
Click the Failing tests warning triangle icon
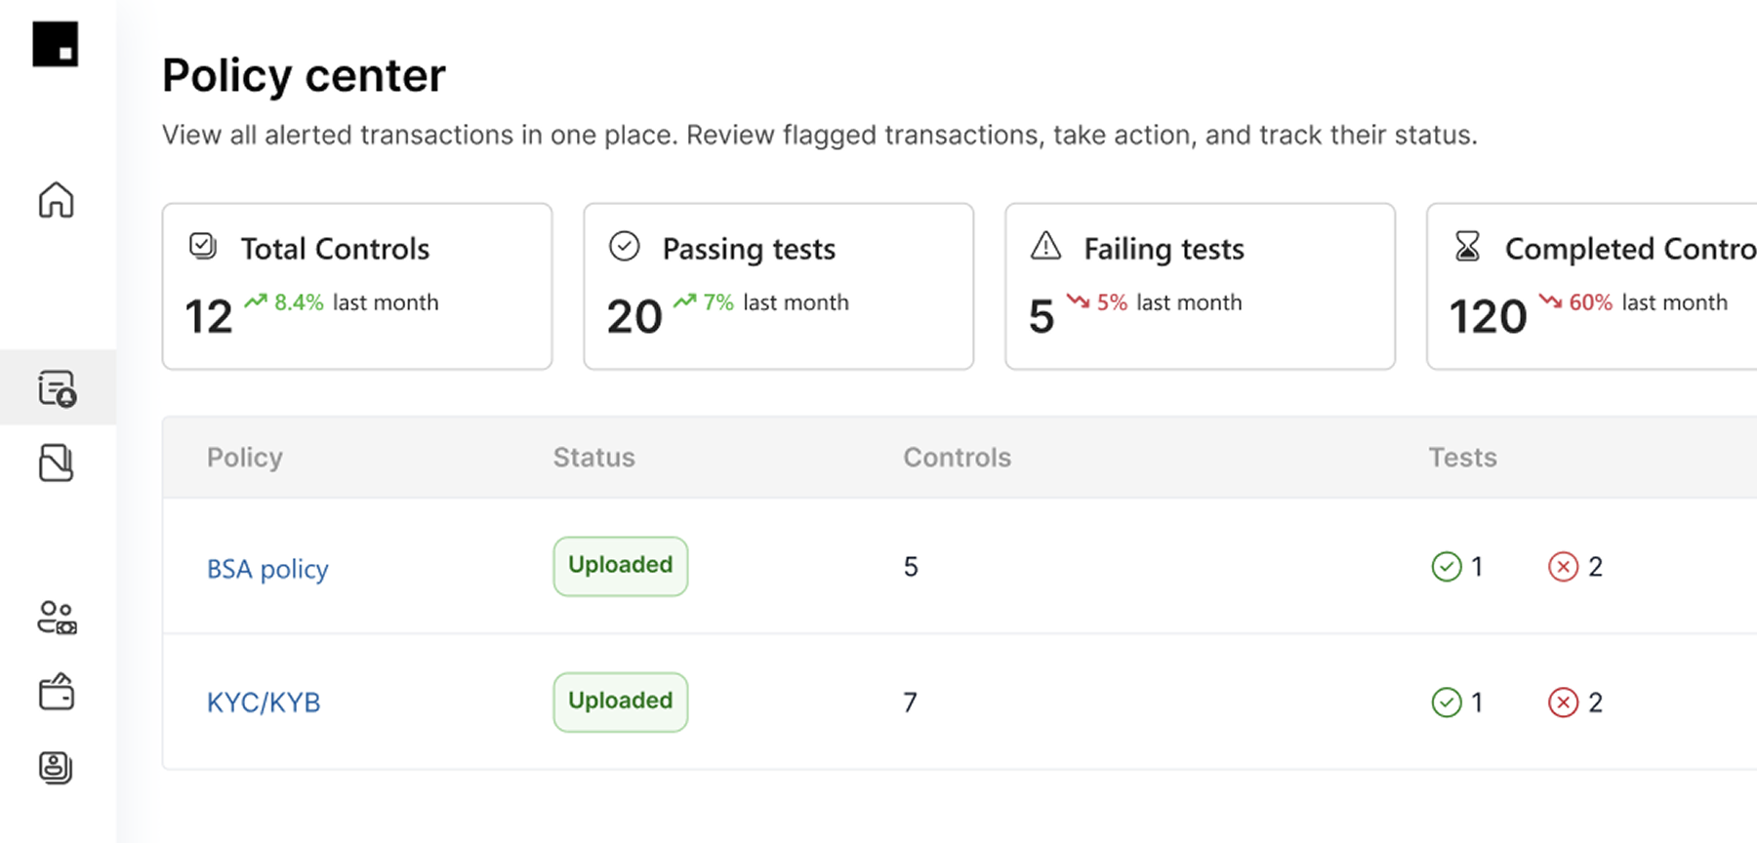click(x=1045, y=246)
